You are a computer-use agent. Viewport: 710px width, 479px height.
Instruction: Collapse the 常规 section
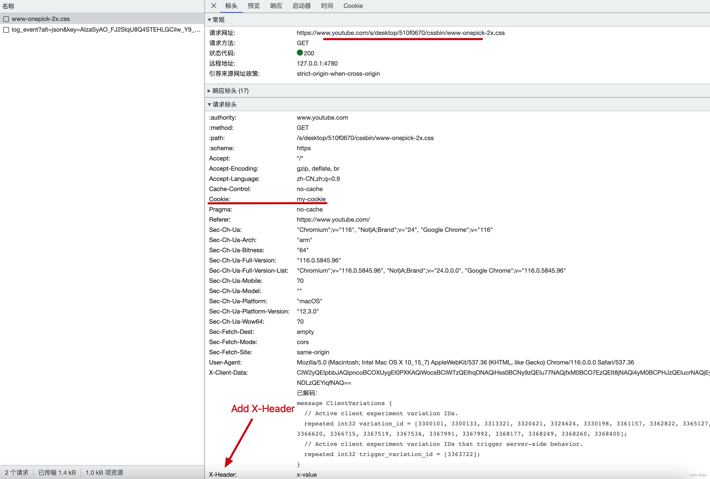tap(209, 20)
